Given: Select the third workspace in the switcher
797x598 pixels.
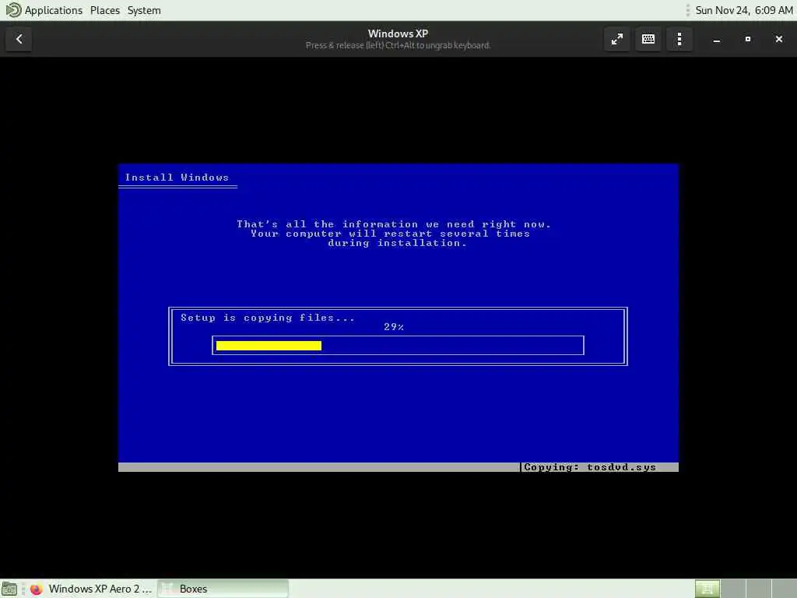Looking at the screenshot, I should 758,589.
